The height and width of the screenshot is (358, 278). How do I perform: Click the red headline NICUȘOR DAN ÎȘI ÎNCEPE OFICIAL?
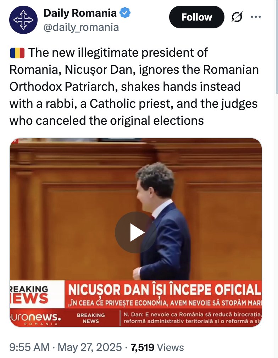164,290
